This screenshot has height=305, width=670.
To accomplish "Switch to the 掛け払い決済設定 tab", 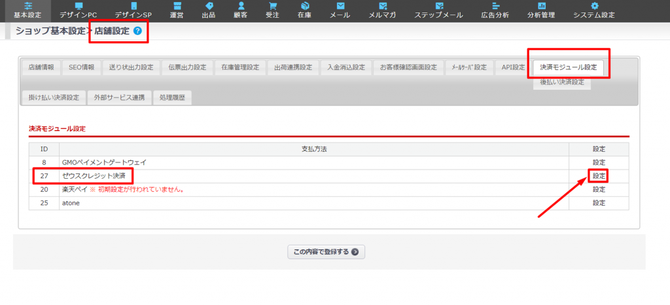I will tap(54, 97).
